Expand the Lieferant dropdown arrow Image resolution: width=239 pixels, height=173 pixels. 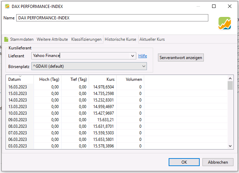[132, 56]
